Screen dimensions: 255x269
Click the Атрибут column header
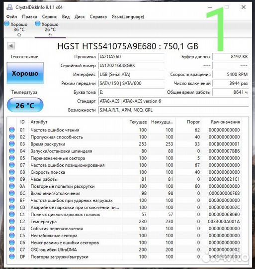pyautogui.click(x=75, y=122)
